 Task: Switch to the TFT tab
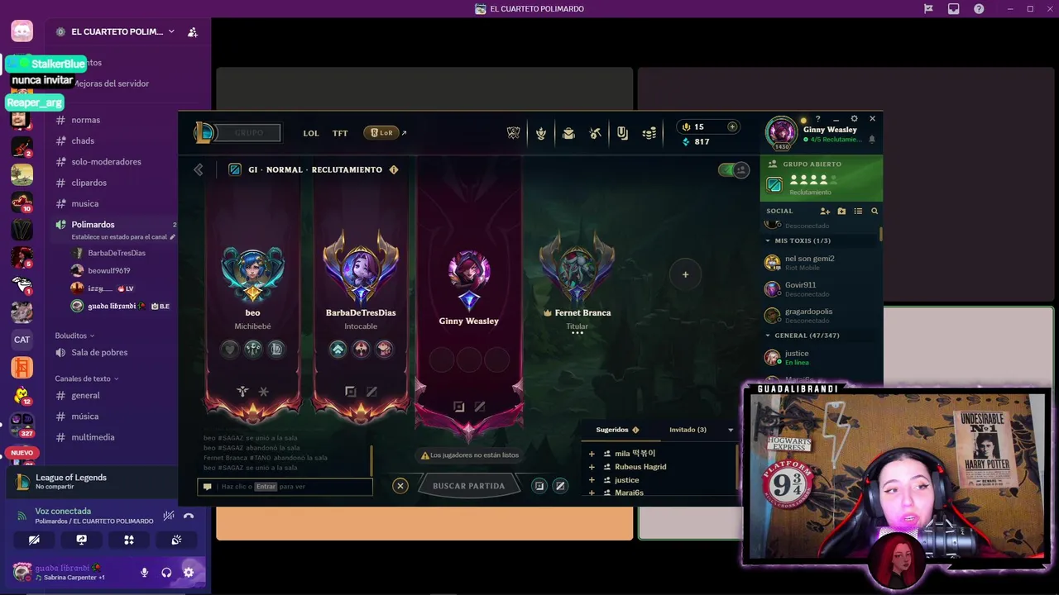coord(340,133)
